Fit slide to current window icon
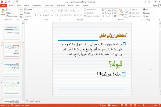This screenshot has height=107, width=161. [159, 105]
